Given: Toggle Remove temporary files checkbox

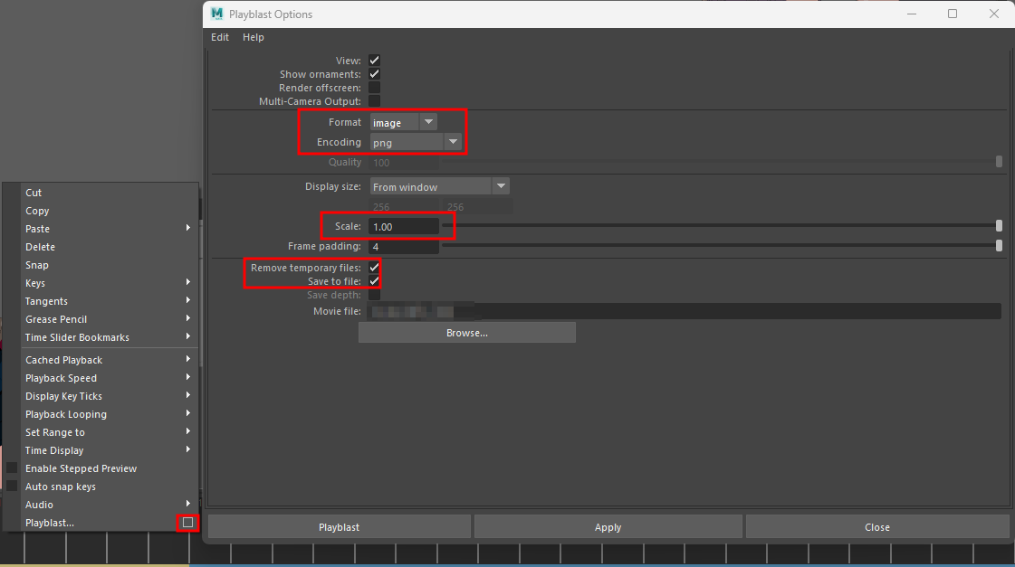Looking at the screenshot, I should pyautogui.click(x=374, y=267).
